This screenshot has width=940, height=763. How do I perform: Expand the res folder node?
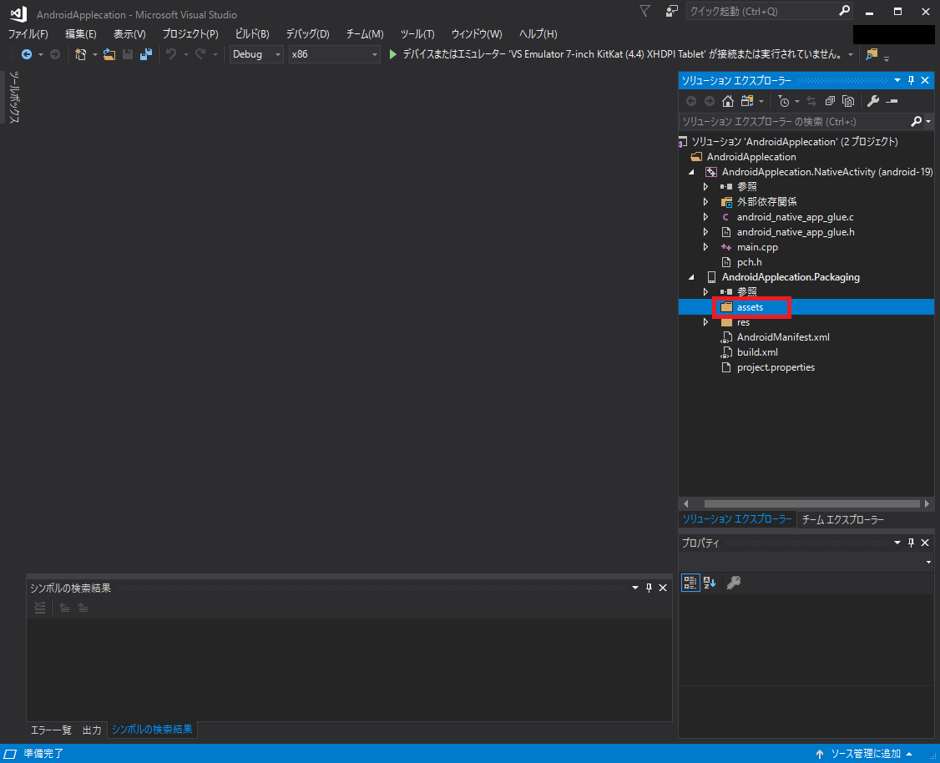pos(705,322)
